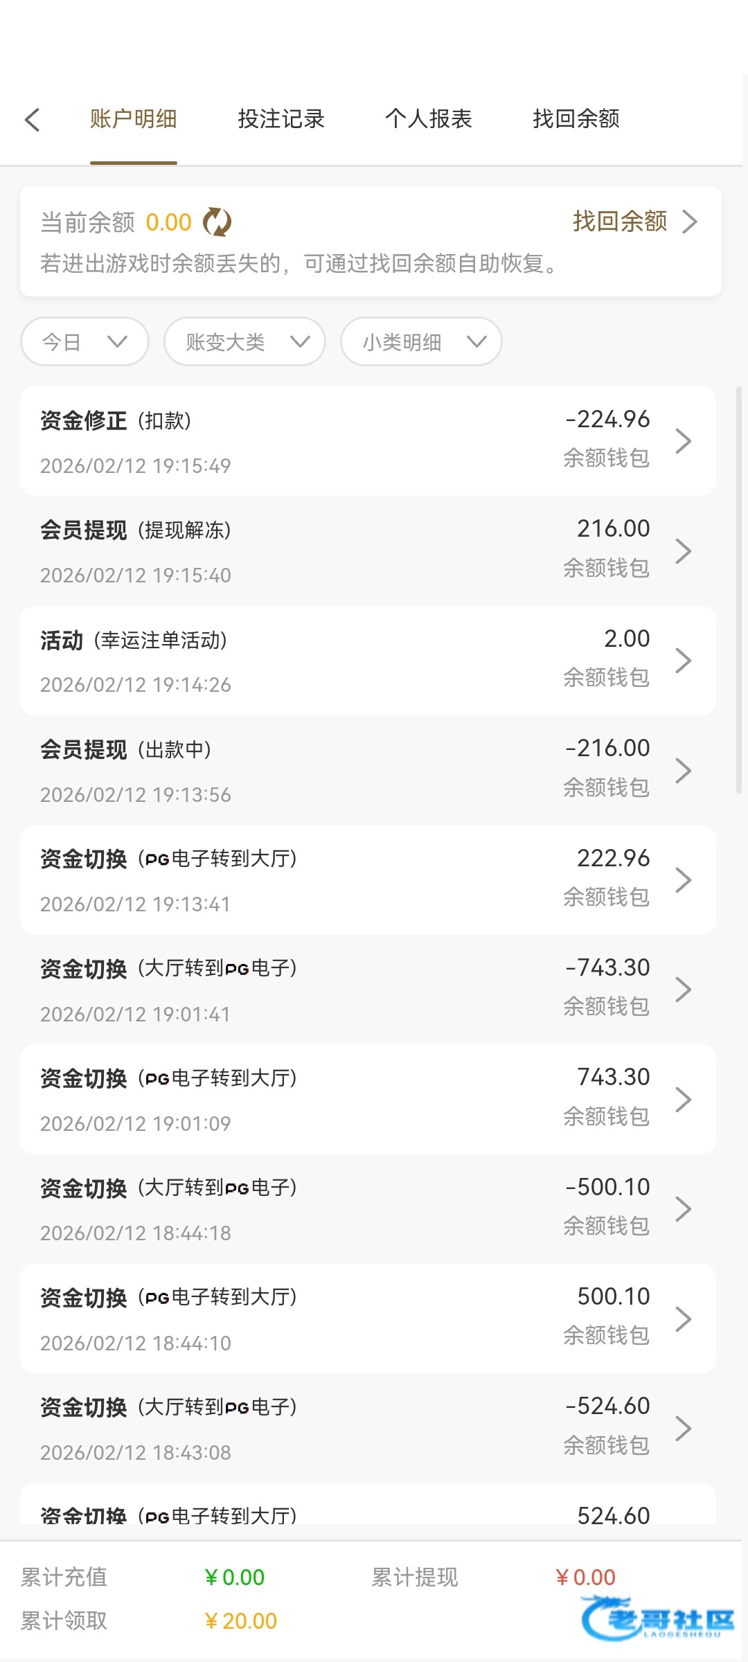The height and width of the screenshot is (1662, 748).
Task: Select the 找回余额 tab
Action: [x=576, y=119]
